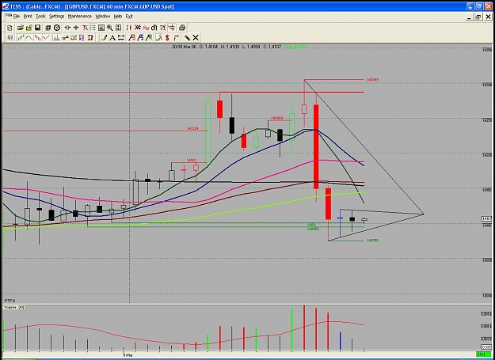Image resolution: width=495 pixels, height=360 pixels.
Task: Click the green F flag icon
Action: point(149,38)
